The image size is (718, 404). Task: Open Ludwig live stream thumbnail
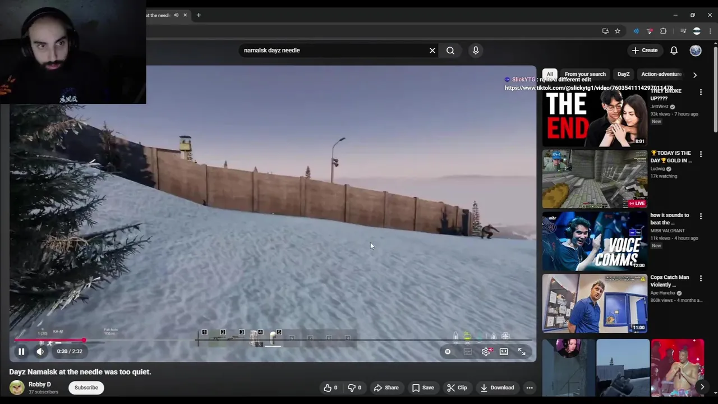(x=595, y=180)
